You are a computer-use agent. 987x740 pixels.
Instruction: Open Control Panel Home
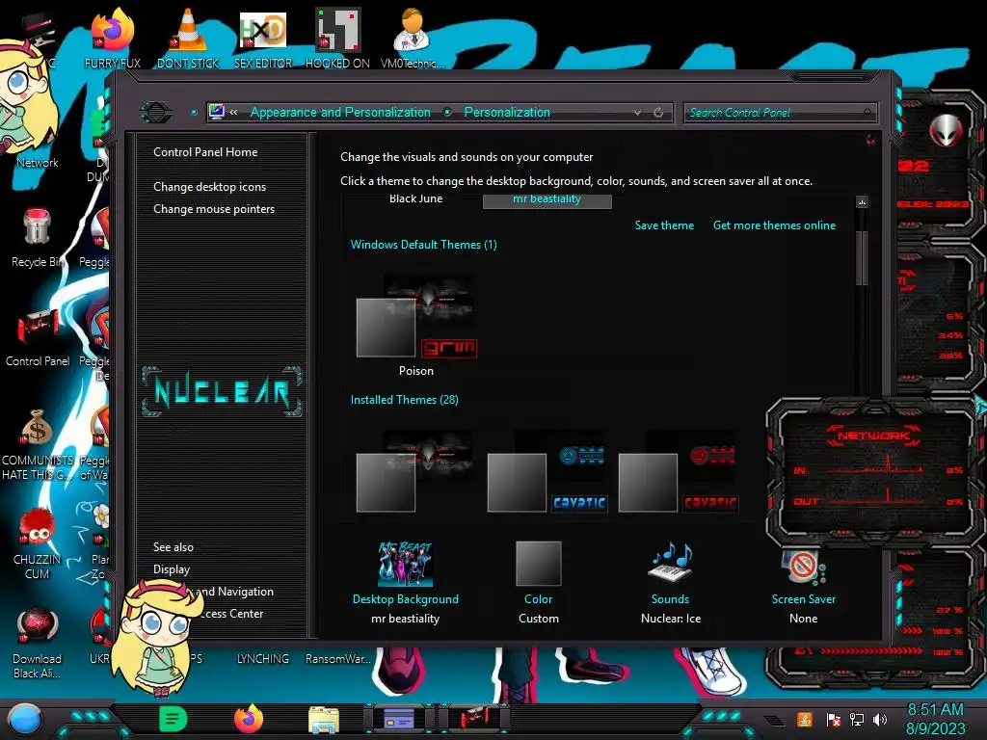coord(205,151)
